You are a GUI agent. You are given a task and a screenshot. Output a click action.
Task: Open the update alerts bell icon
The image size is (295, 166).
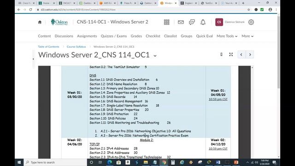click(x=203, y=22)
